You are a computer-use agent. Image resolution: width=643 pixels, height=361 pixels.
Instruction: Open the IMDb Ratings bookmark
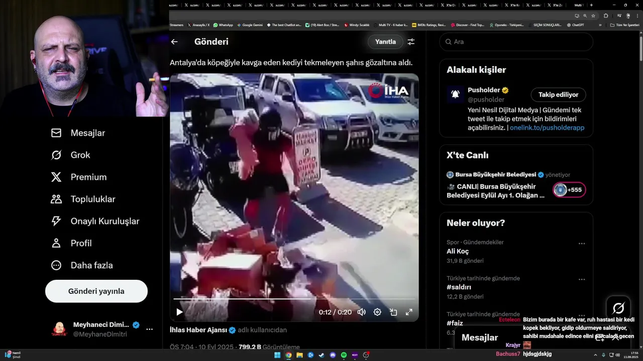tap(428, 25)
